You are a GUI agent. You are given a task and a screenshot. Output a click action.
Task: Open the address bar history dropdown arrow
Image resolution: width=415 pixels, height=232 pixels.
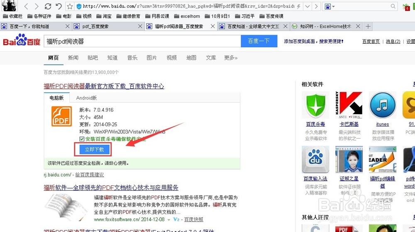pos(307,6)
